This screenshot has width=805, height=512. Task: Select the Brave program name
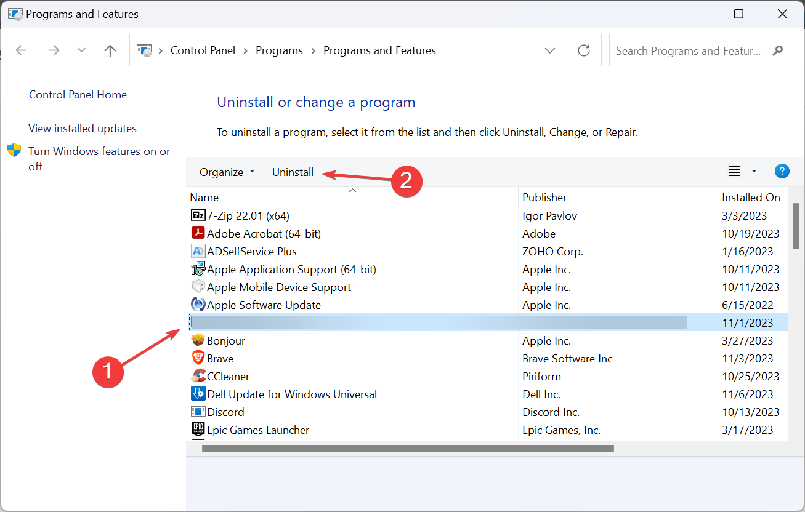[220, 358]
